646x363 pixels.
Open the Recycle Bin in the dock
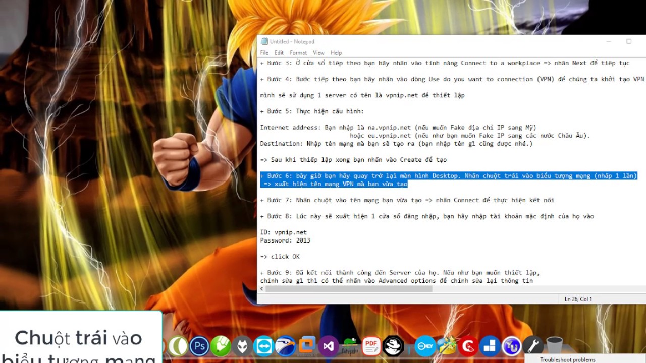pyautogui.click(x=554, y=346)
